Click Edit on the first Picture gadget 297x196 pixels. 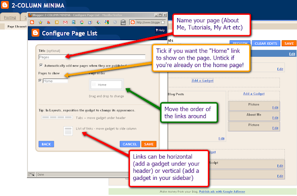[275, 108]
